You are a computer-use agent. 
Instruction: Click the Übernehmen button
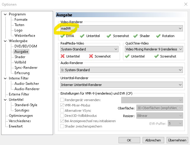tap(177, 140)
